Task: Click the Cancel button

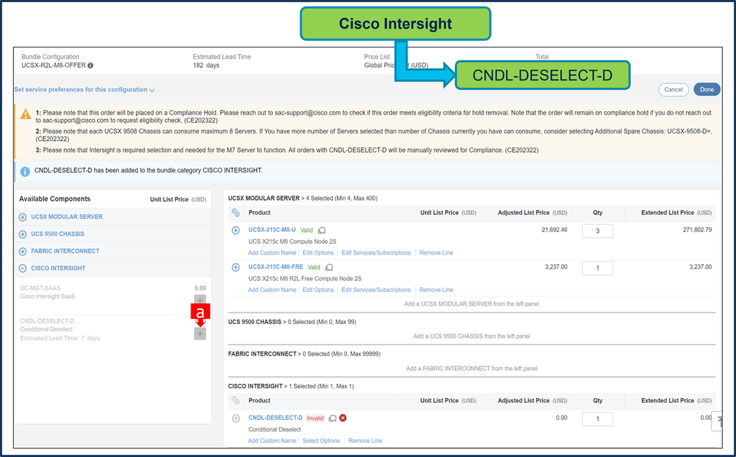Action: pyautogui.click(x=673, y=90)
